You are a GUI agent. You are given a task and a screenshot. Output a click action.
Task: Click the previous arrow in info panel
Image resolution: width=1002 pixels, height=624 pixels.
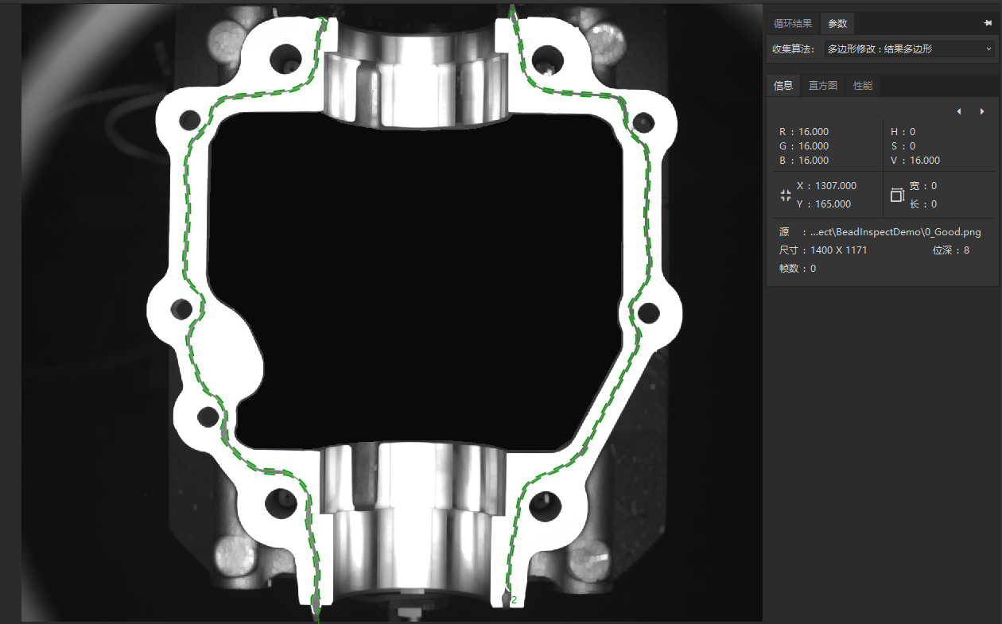959,111
